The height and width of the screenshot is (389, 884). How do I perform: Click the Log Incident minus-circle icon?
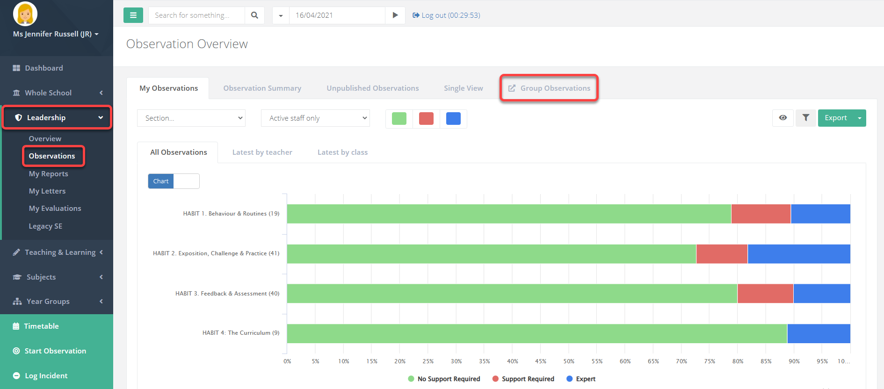(x=16, y=375)
